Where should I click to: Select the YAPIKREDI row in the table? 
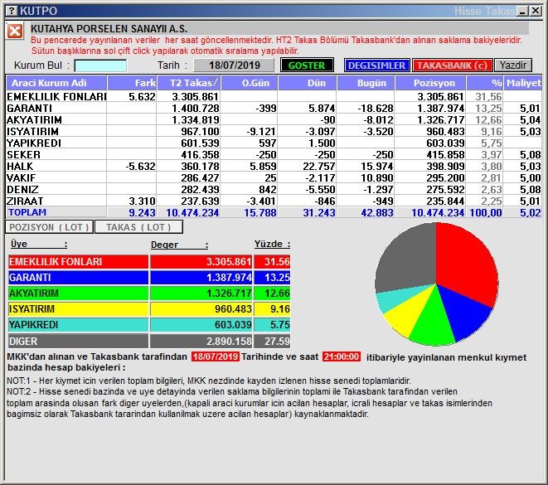point(274,143)
